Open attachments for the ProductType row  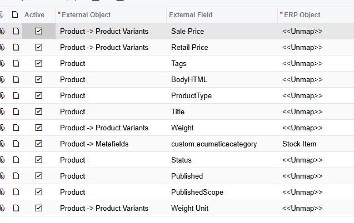(3, 96)
